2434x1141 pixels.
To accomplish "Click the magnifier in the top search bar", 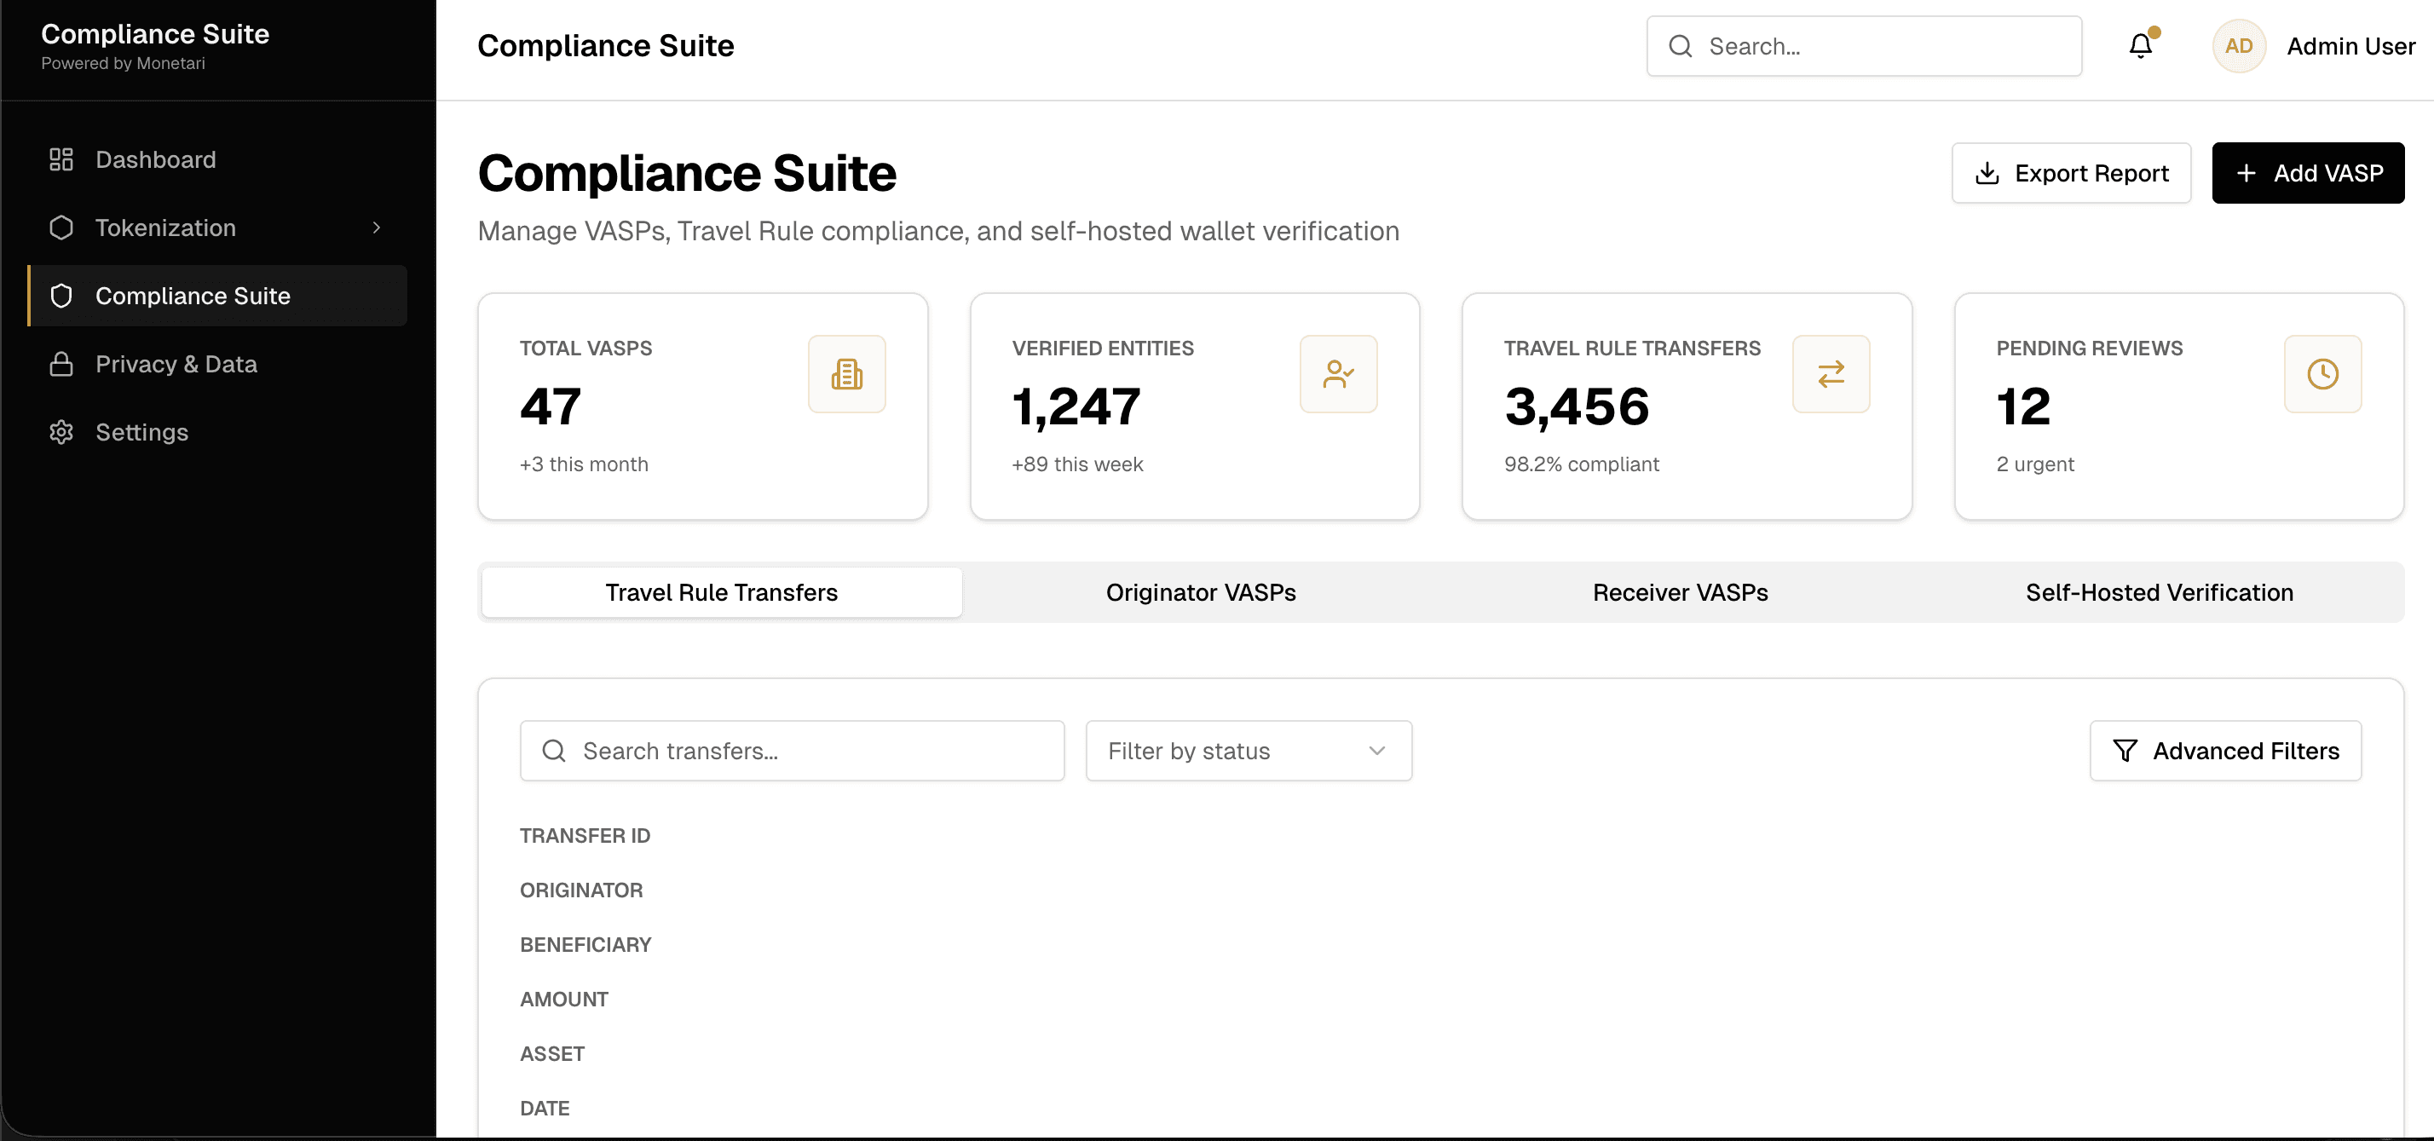I will click(1681, 45).
